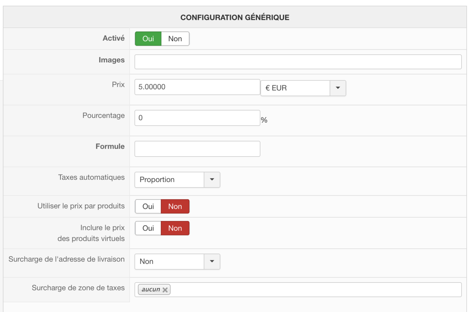Image resolution: width=469 pixels, height=312 pixels.
Task: Focus the Formule text field
Action: tap(197, 149)
